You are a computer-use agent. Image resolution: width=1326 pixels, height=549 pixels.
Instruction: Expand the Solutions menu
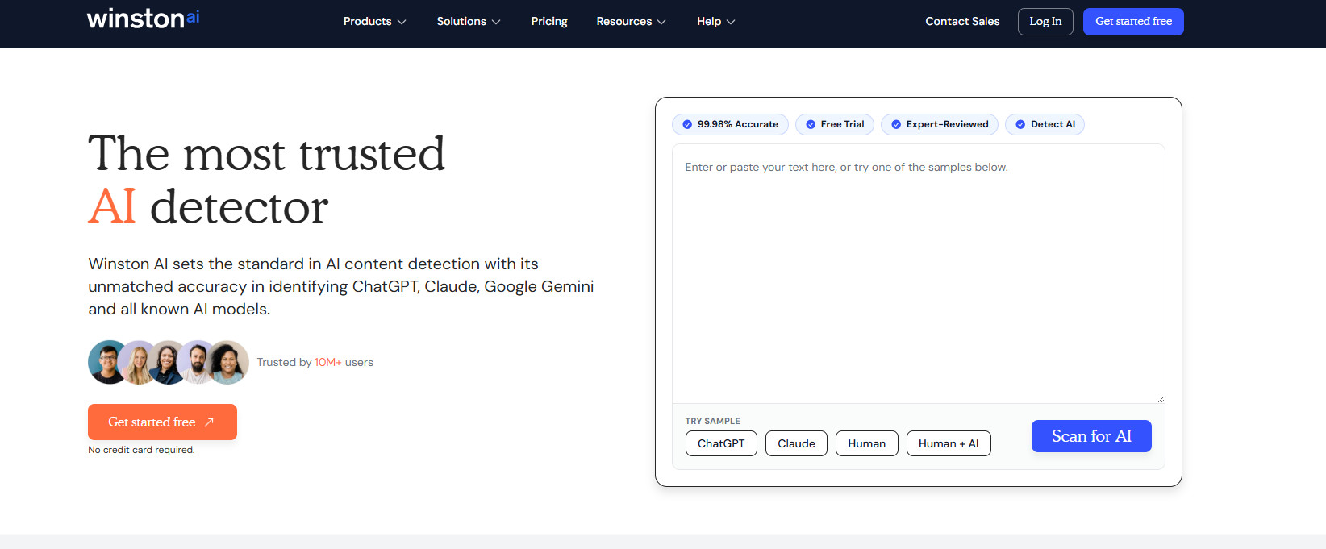469,22
